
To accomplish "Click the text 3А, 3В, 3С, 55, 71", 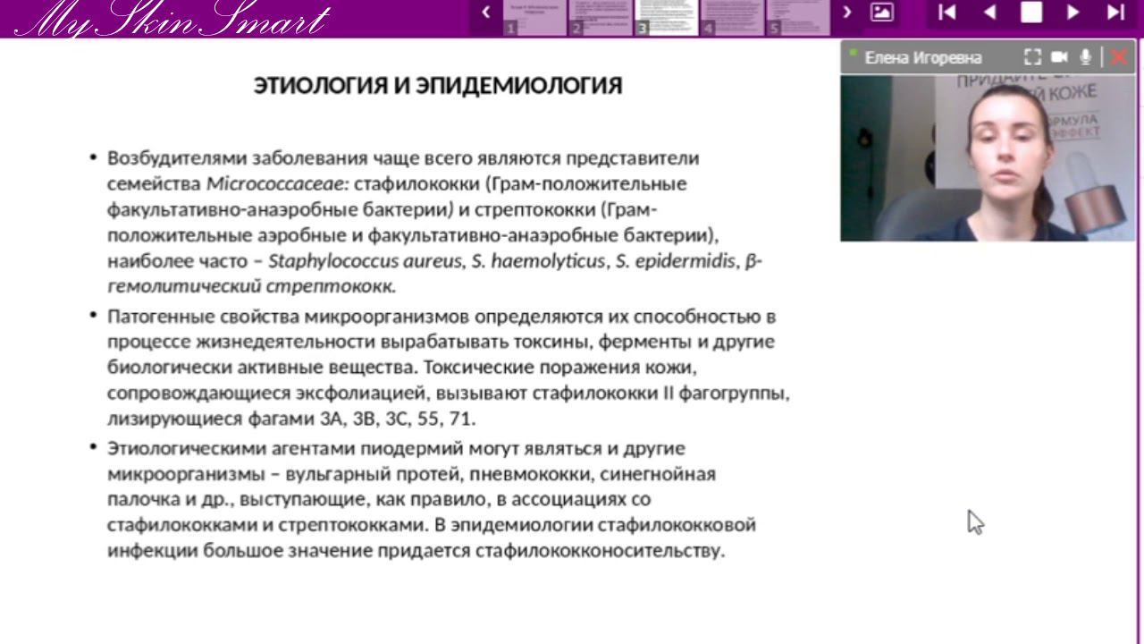I will (398, 419).
